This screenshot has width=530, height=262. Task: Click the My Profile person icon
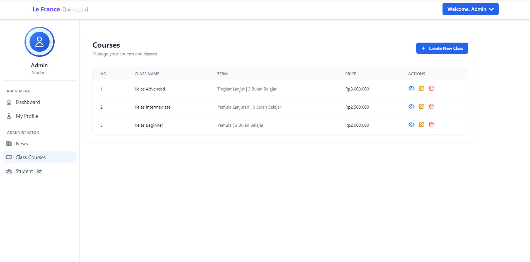[x=9, y=116]
